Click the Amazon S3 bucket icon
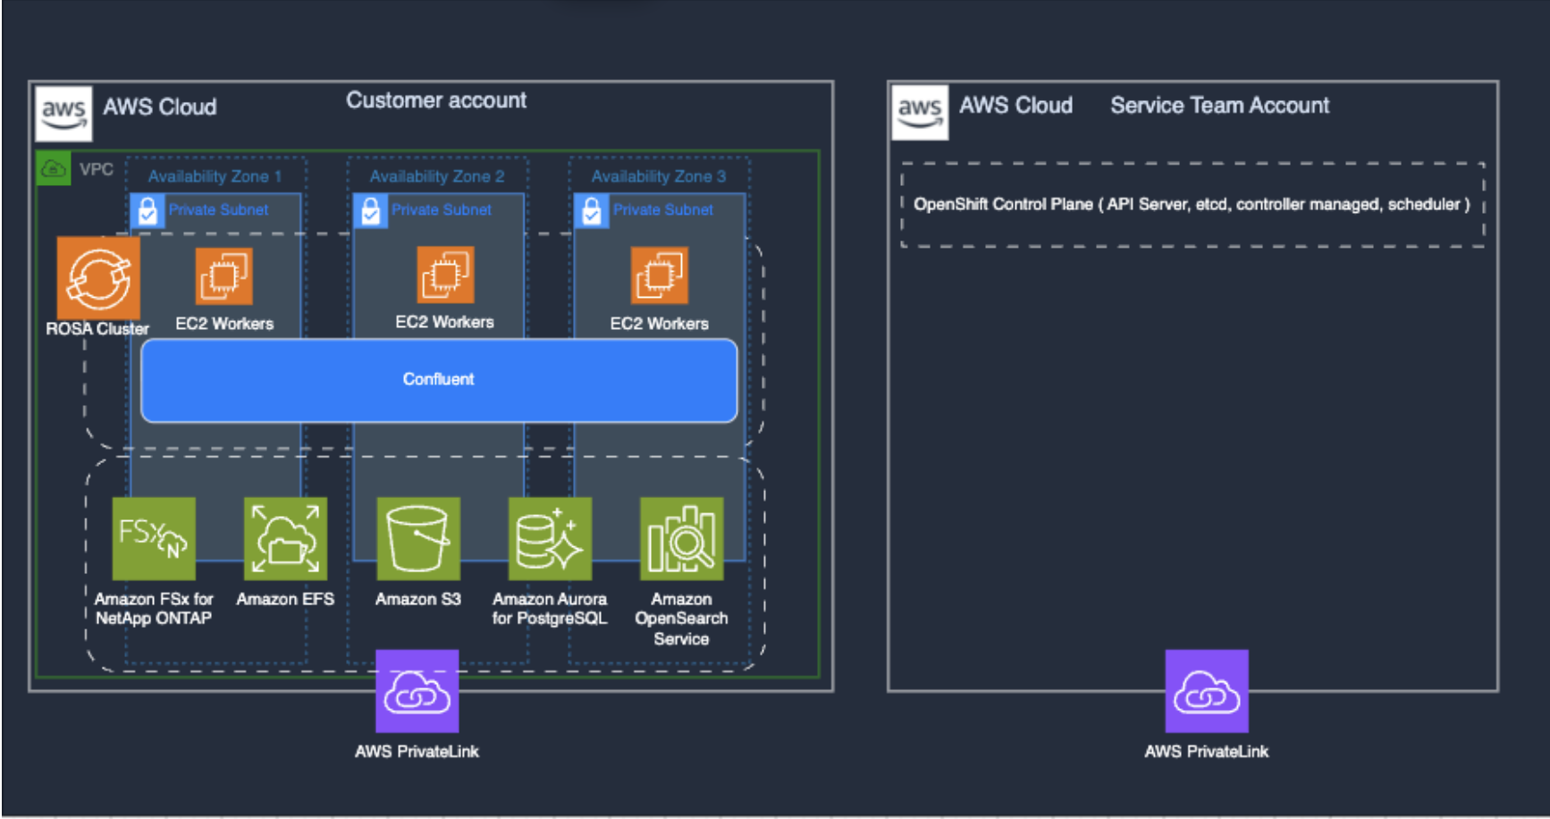The height and width of the screenshot is (819, 1550). 418,538
